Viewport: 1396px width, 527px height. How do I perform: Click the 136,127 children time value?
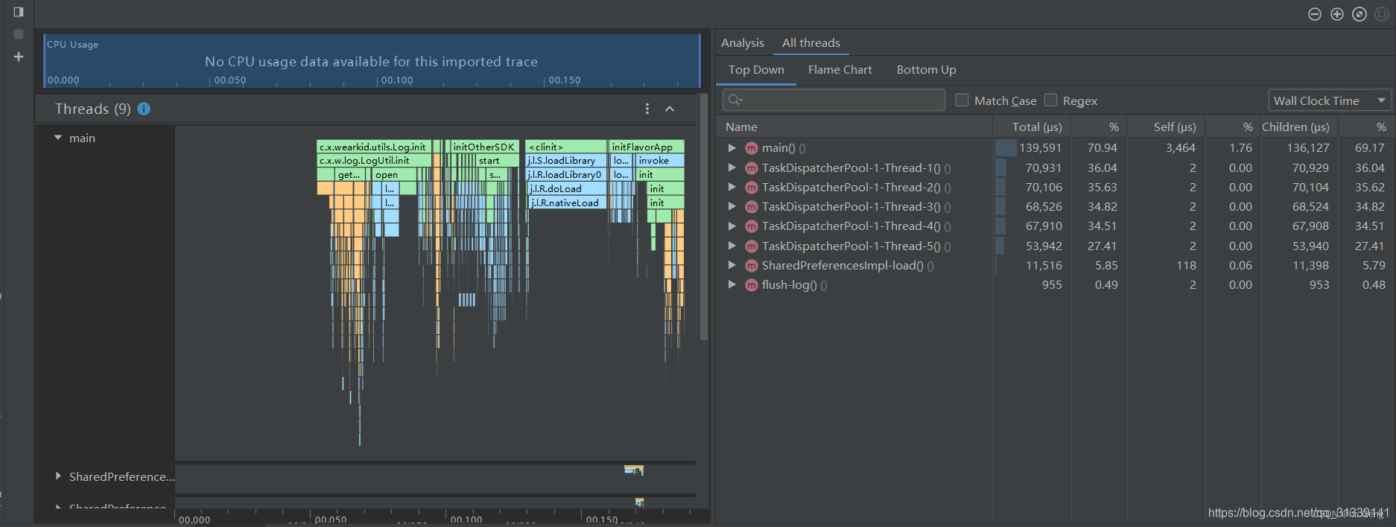1307,148
